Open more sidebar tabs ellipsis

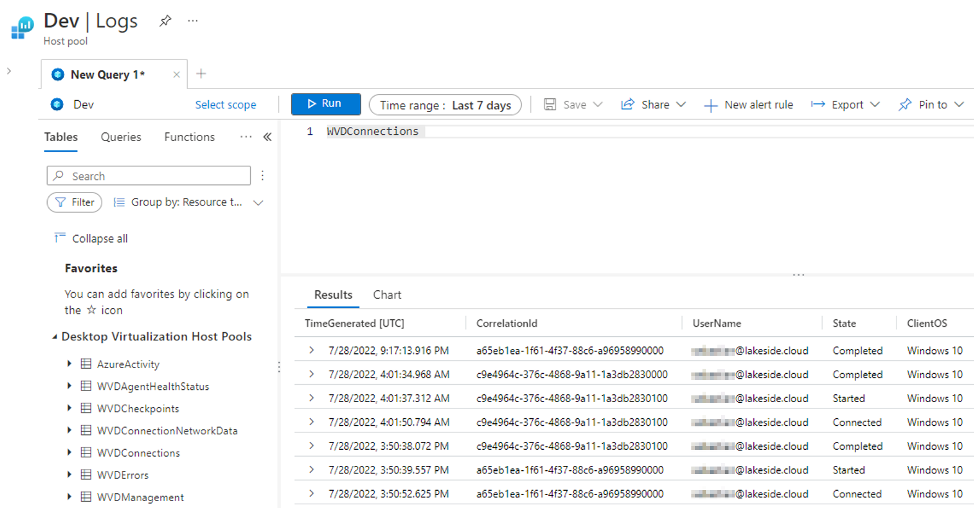pyautogui.click(x=246, y=137)
